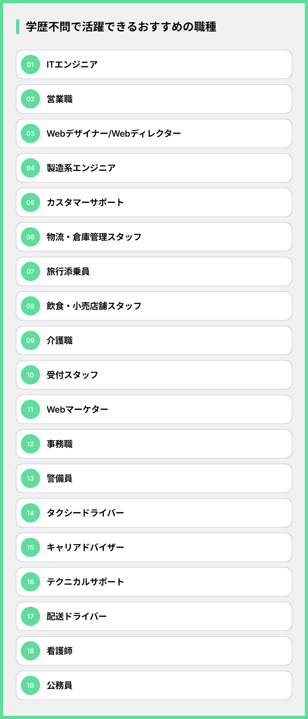Open the ITエンジニア job item
This screenshot has width=308, height=719.
click(x=72, y=64)
